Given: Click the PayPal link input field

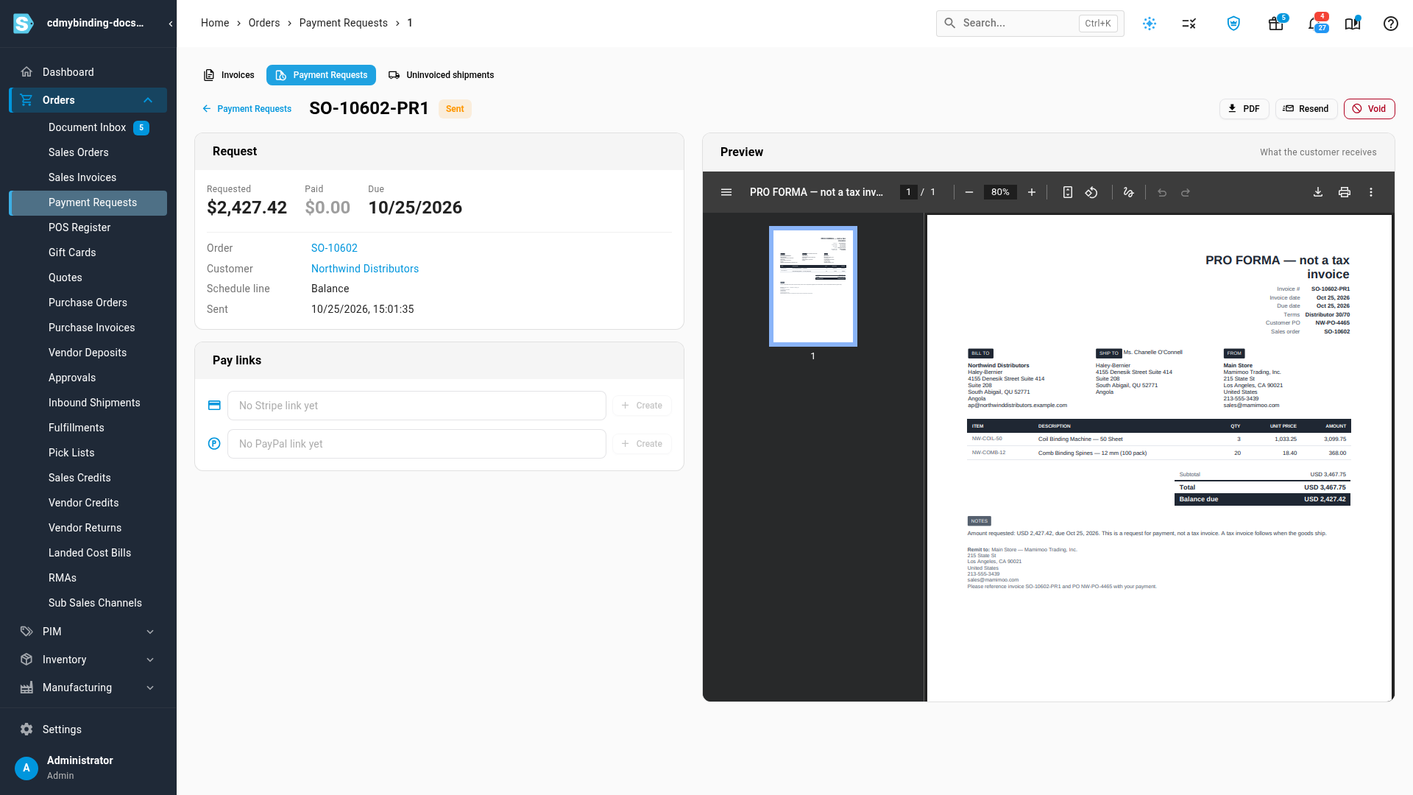Looking at the screenshot, I should pos(417,444).
